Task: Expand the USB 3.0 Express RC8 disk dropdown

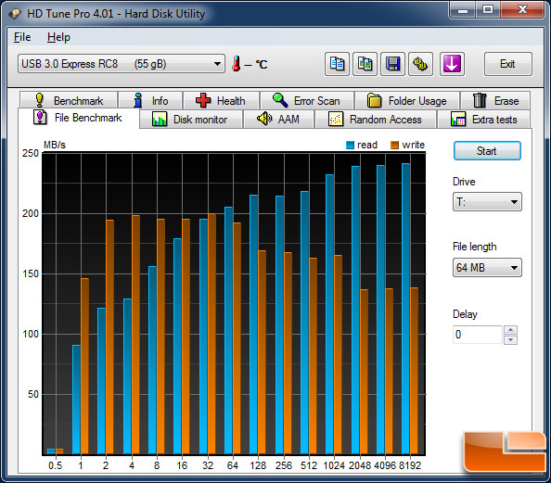Action: click(x=122, y=64)
